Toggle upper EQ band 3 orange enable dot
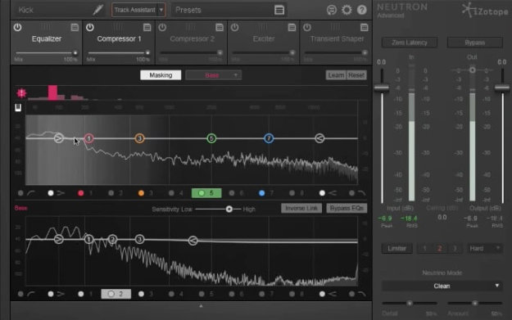 [x=141, y=193]
